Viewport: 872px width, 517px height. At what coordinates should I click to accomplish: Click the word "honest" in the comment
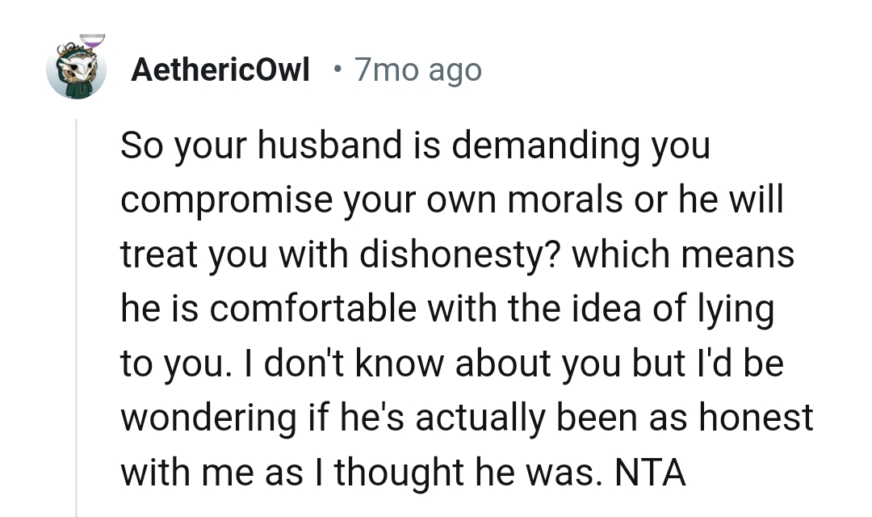click(x=755, y=418)
